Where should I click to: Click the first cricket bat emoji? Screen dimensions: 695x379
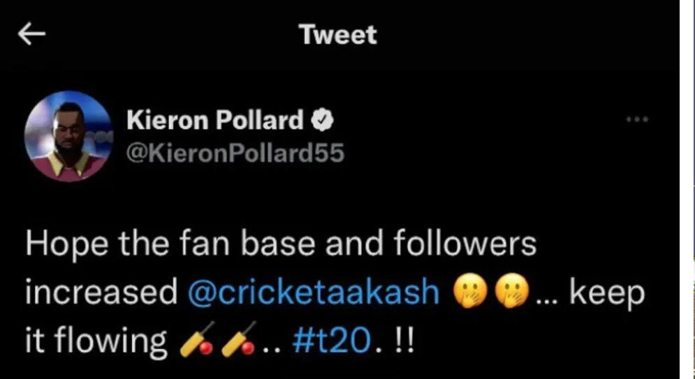(196, 340)
